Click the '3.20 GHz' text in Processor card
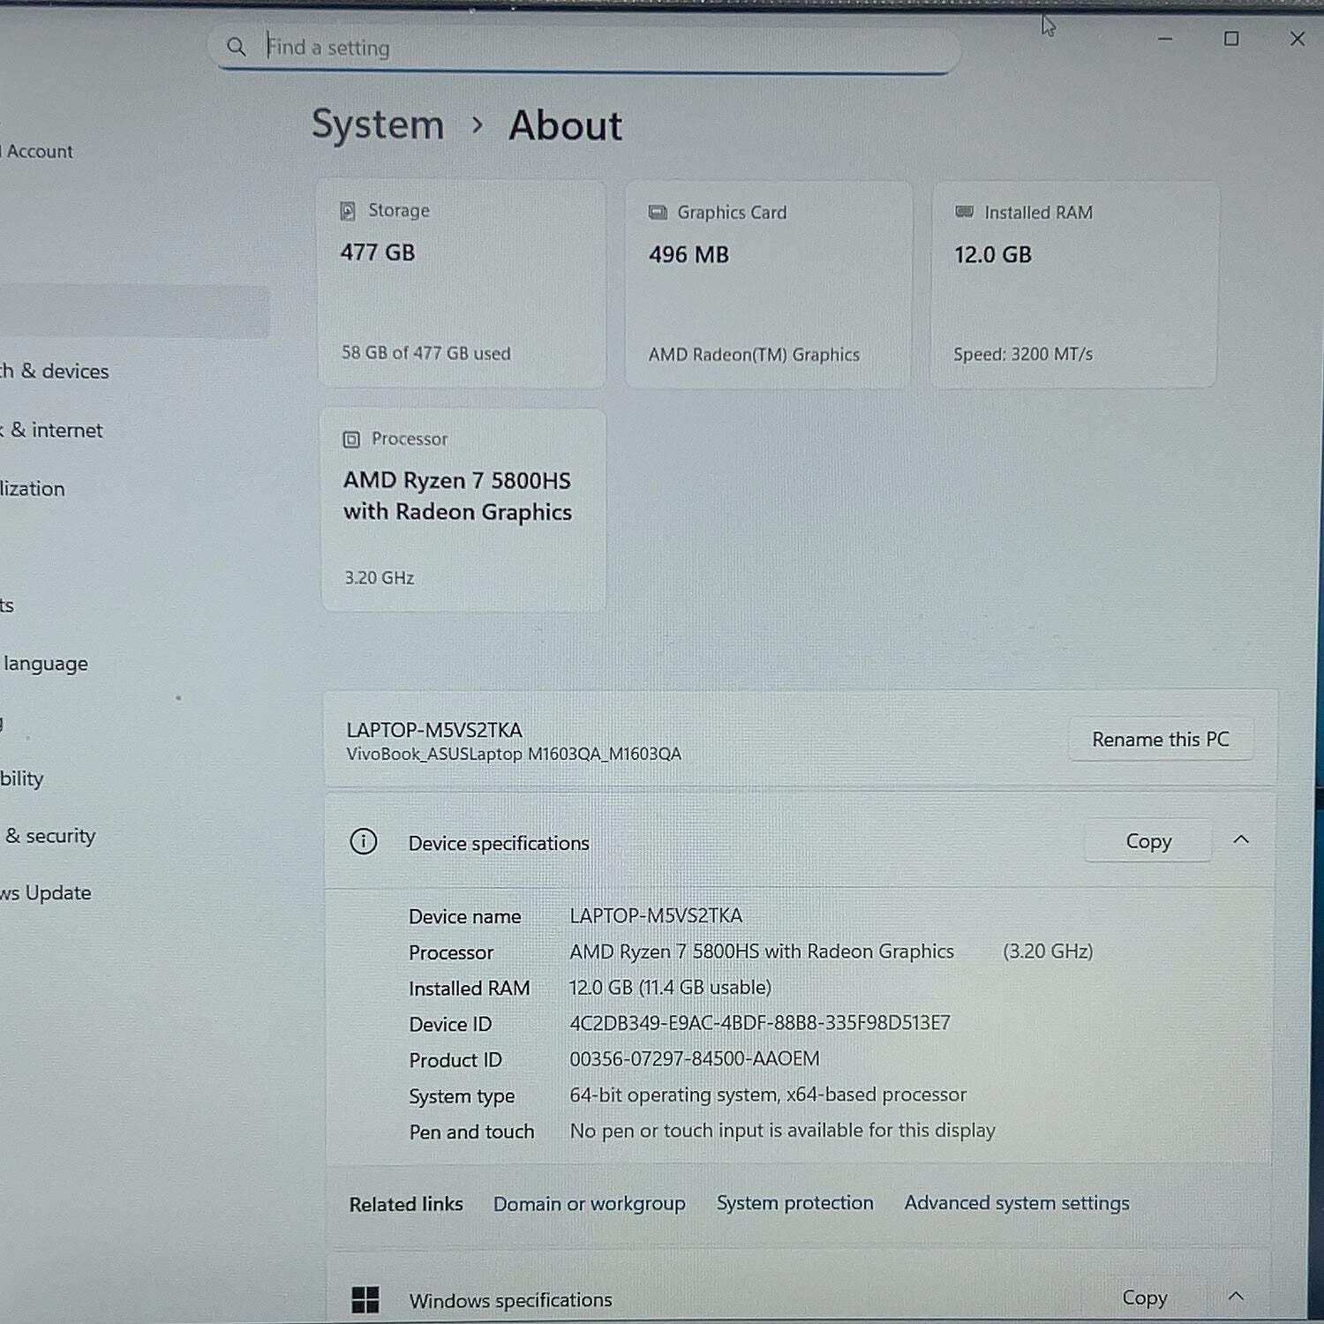 (379, 578)
